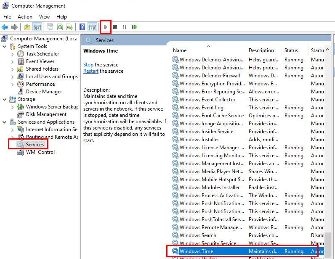This screenshot has height=259, width=335.
Task: Select the Performance icon
Action: [21, 84]
